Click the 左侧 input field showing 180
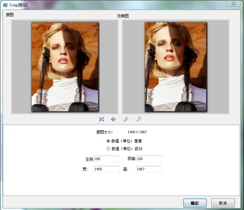Viewport: 244px width, 210px height. [x=106, y=159]
